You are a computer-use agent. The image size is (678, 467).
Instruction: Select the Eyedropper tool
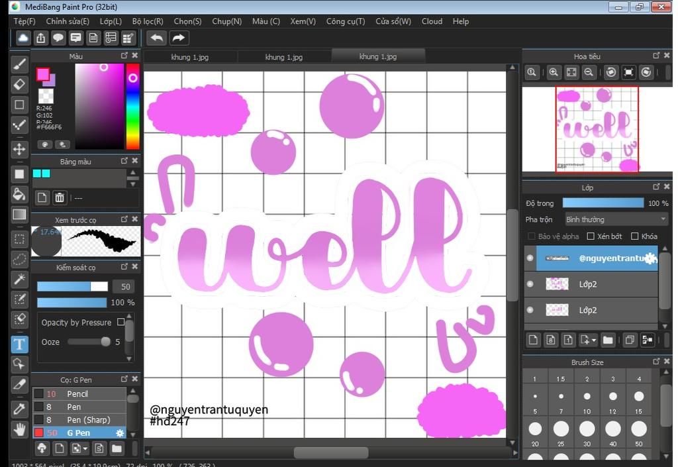(x=19, y=409)
